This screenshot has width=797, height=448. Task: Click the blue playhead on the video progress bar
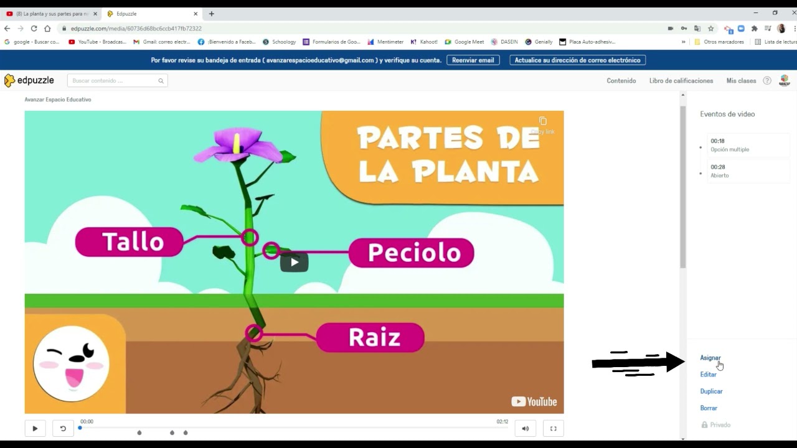pyautogui.click(x=80, y=427)
